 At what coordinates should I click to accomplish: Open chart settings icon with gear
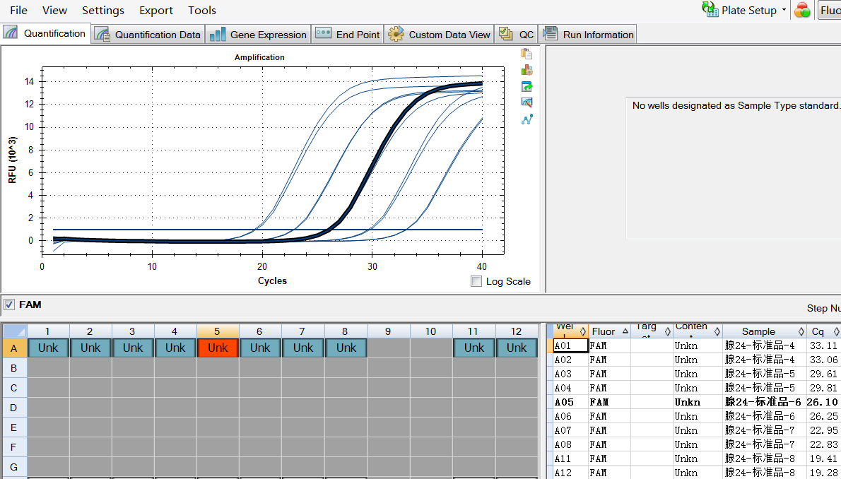pos(527,70)
